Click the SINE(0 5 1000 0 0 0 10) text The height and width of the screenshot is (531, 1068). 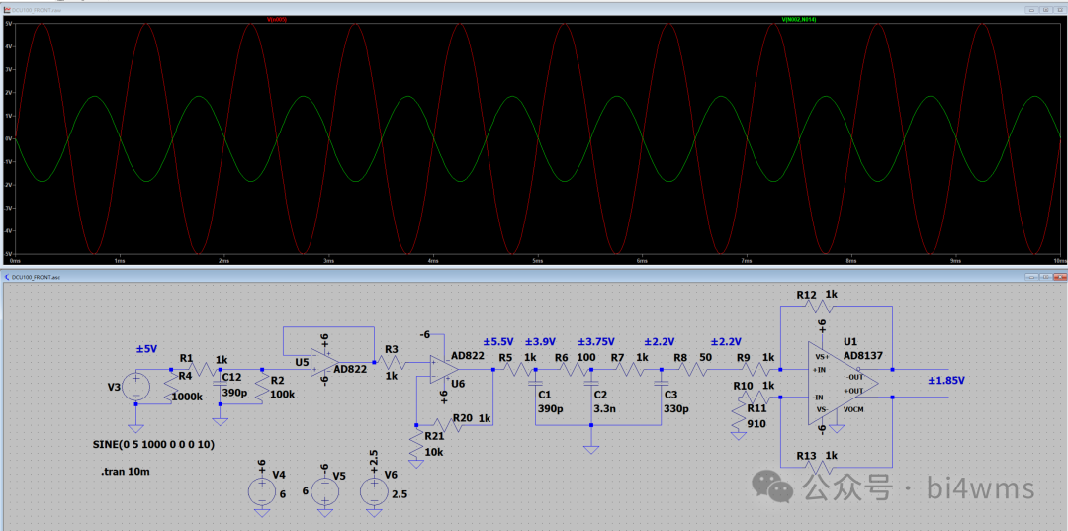click(154, 444)
